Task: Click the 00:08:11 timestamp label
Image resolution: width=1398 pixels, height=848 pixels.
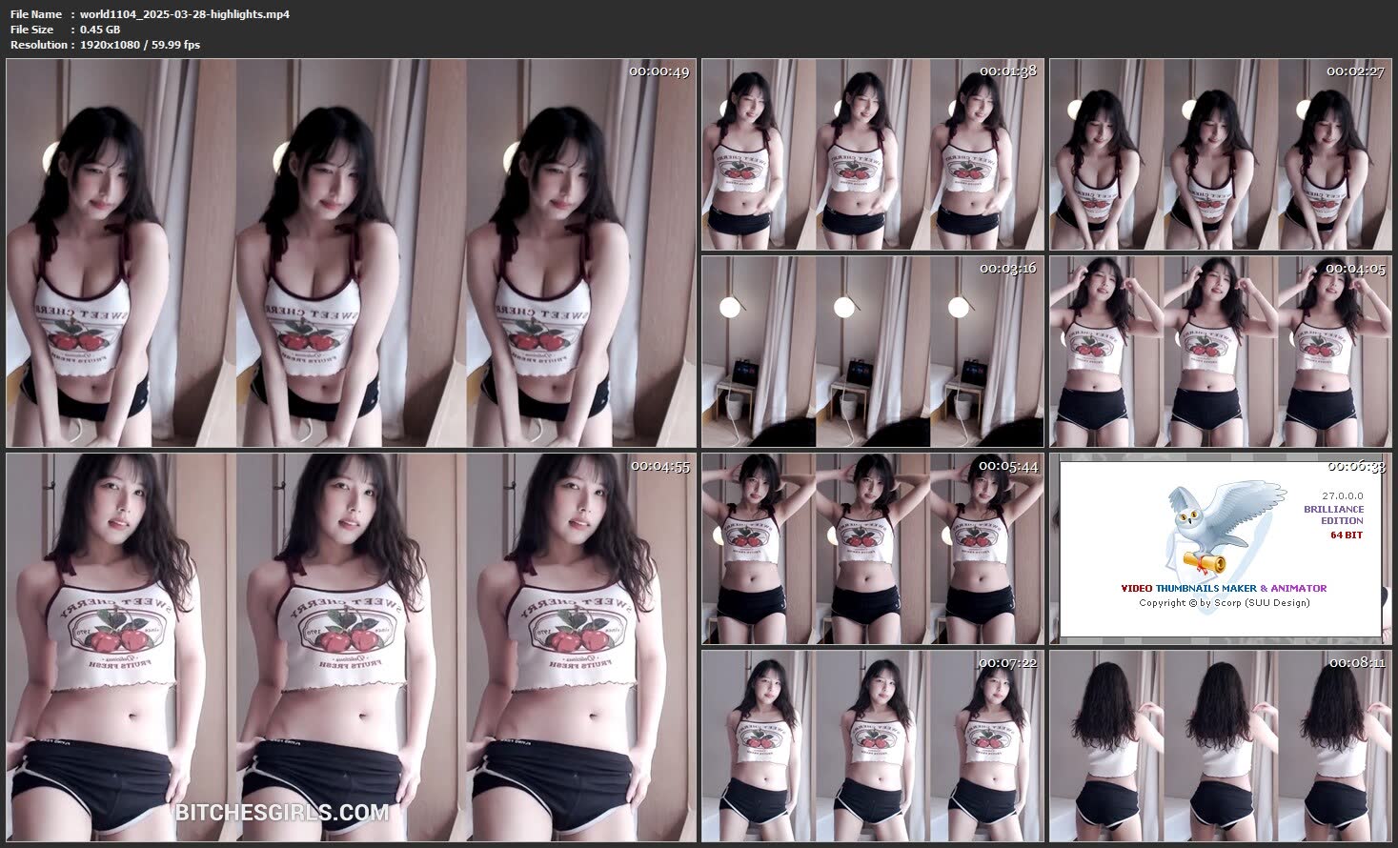Action: coord(1356,662)
